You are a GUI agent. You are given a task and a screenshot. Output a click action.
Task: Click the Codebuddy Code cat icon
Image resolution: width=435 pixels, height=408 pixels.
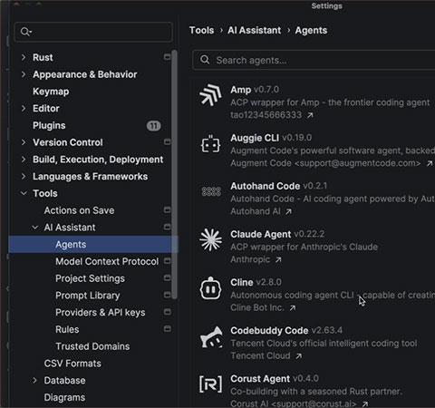(211, 337)
